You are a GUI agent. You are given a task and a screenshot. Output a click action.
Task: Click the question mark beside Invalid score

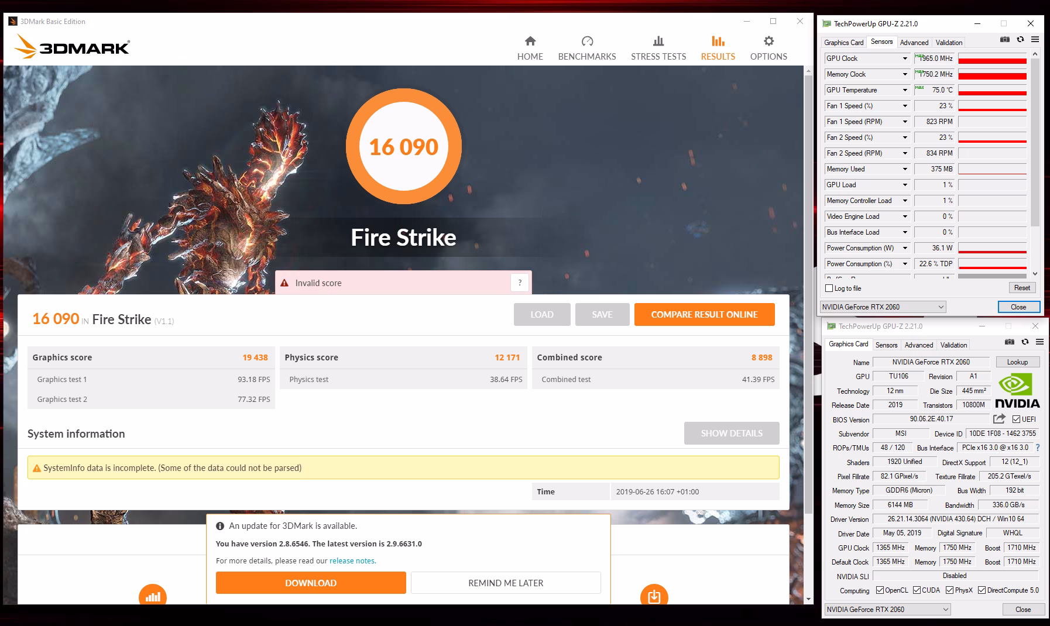[520, 283]
